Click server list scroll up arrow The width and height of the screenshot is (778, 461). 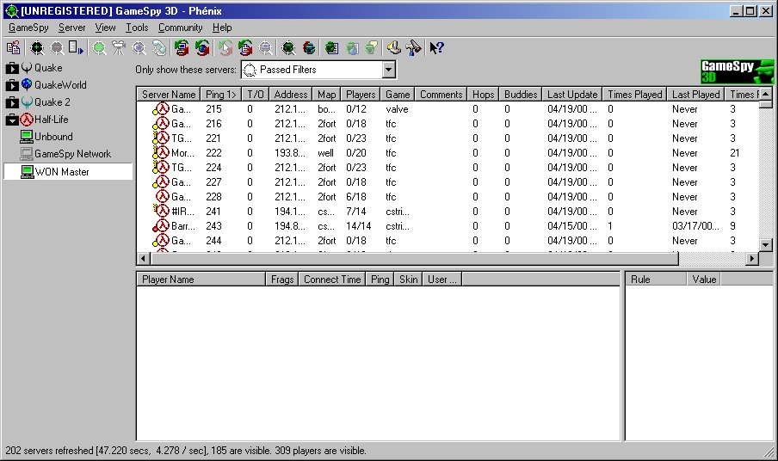[766, 94]
